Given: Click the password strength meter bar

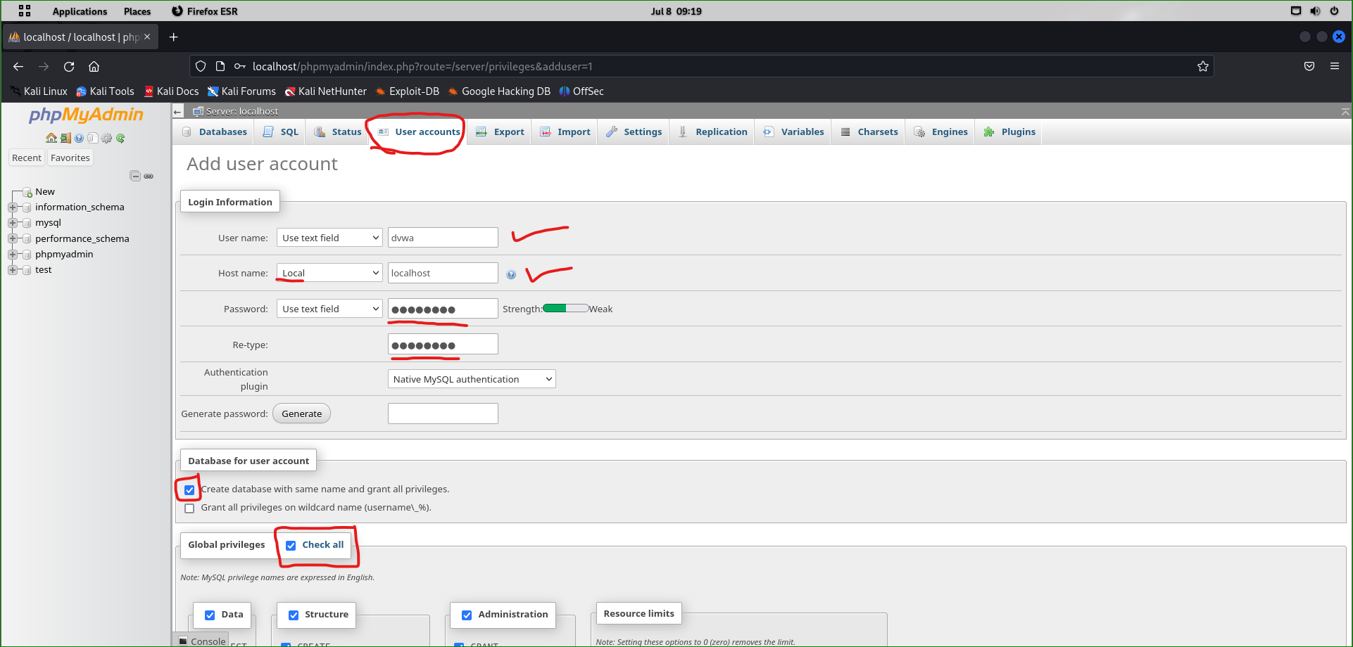Looking at the screenshot, I should coord(566,308).
